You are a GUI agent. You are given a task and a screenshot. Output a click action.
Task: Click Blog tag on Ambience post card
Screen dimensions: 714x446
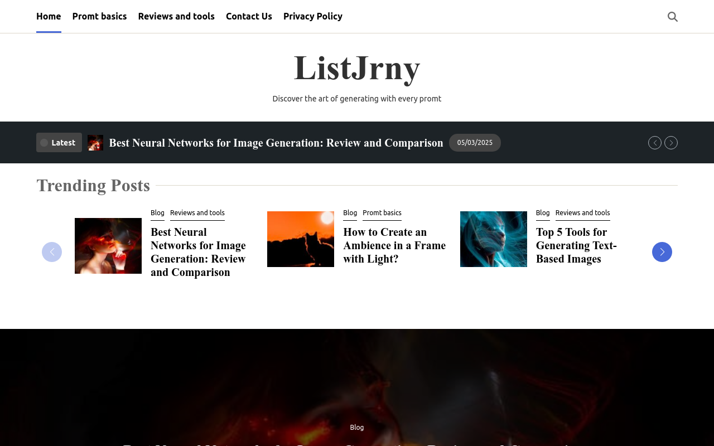coord(350,213)
